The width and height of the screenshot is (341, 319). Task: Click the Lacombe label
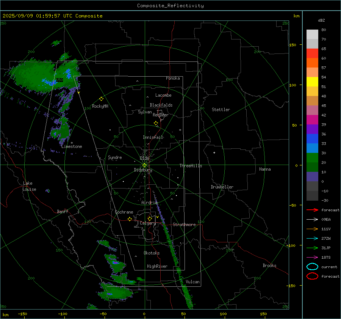click(x=163, y=95)
